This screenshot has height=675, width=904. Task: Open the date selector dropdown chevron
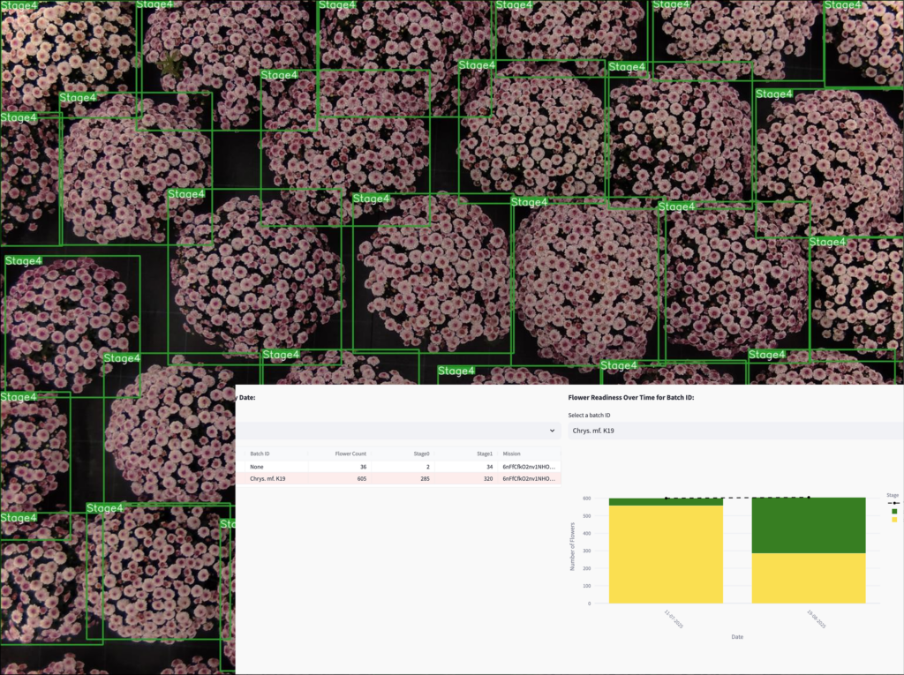click(x=553, y=431)
